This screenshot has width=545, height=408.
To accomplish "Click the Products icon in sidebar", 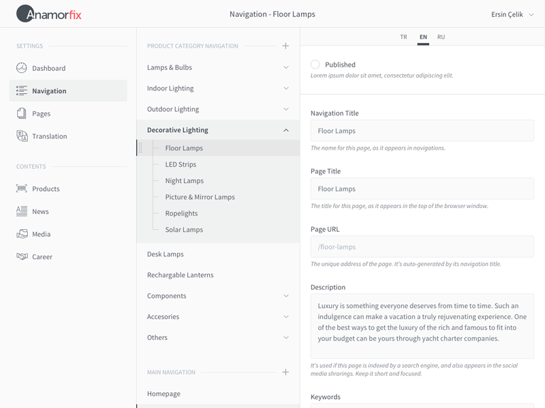I will pos(22,188).
